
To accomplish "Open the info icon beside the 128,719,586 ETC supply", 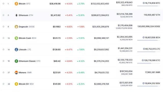I will [143, 60].
